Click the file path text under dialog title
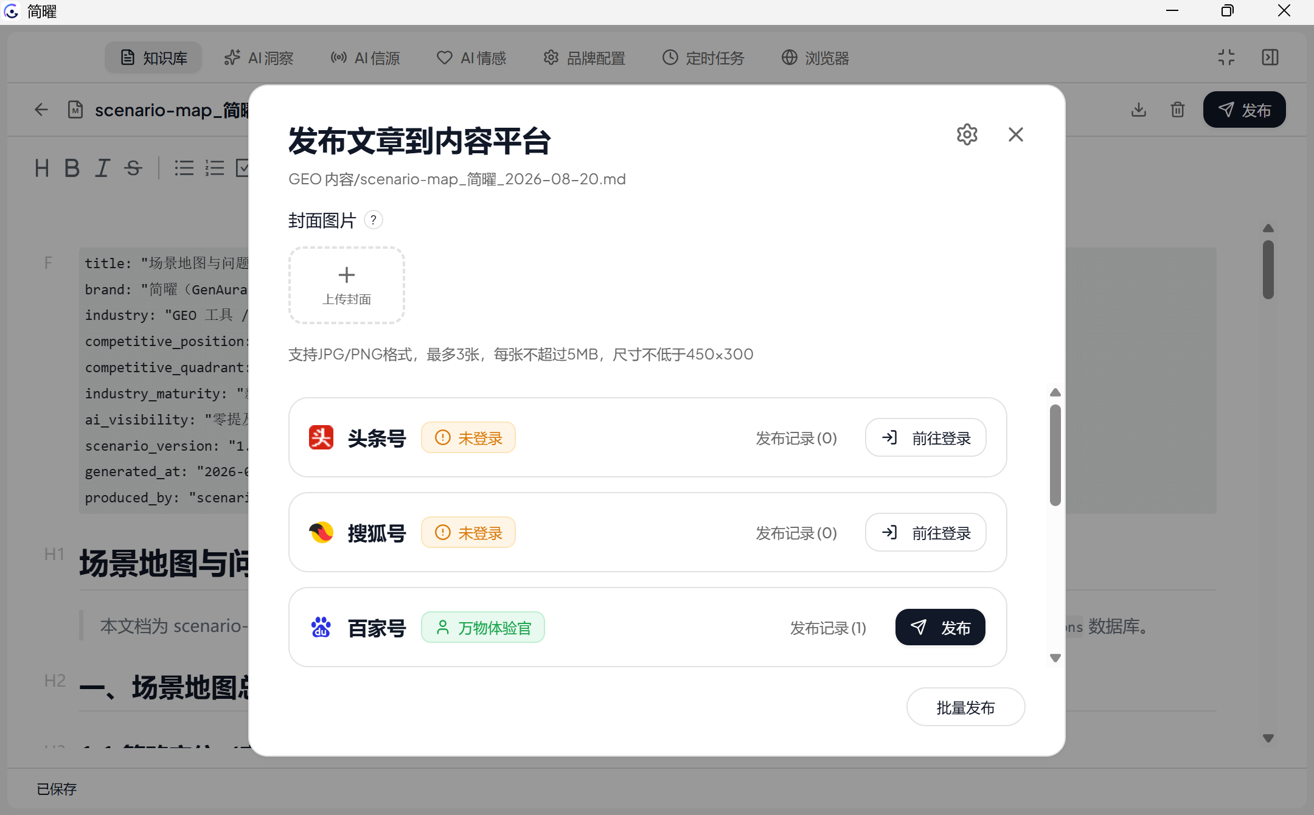This screenshot has height=815, width=1314. tap(457, 179)
